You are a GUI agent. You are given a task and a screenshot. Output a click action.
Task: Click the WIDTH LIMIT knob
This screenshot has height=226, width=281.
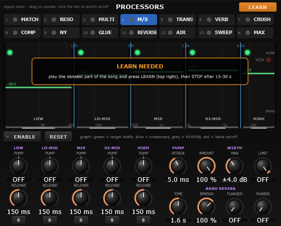click(263, 166)
